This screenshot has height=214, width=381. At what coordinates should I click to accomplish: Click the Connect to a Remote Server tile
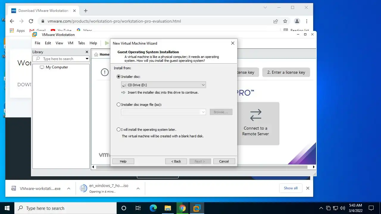click(255, 123)
